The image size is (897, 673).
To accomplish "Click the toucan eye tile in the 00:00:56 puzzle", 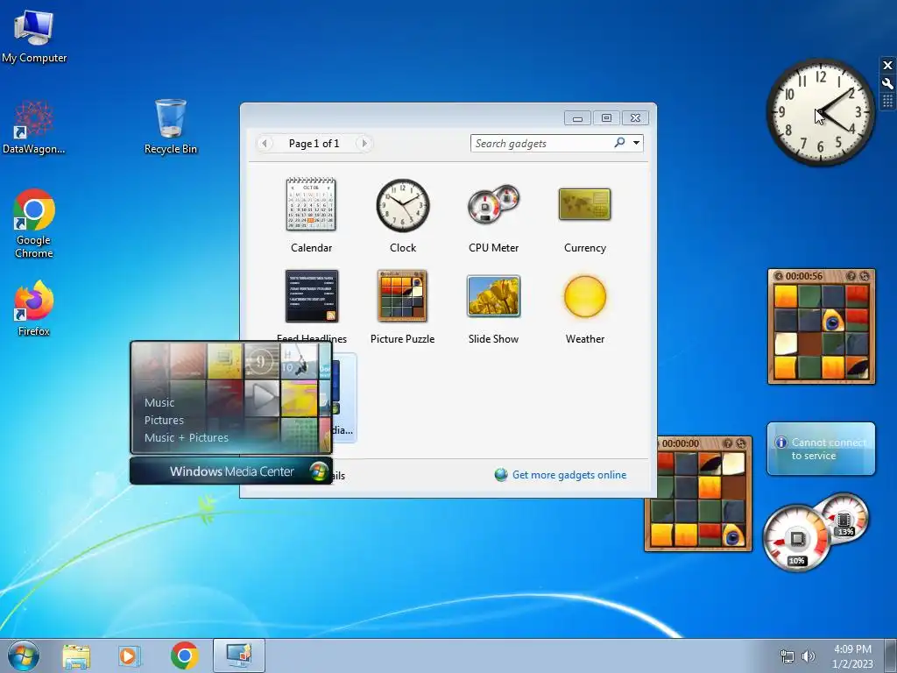I will coord(833,321).
